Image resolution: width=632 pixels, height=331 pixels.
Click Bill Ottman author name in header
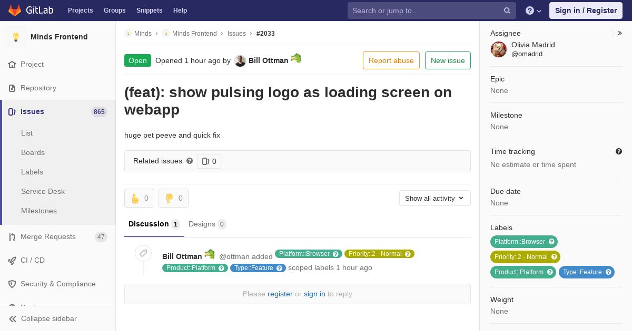(x=269, y=60)
